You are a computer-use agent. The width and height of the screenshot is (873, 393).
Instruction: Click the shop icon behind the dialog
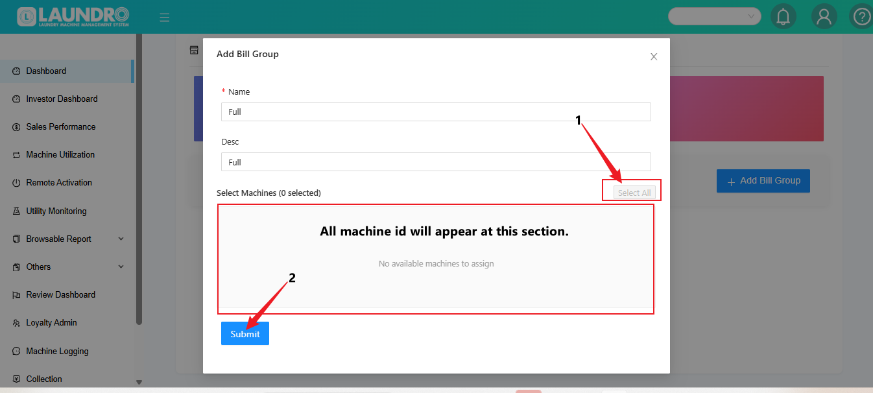tap(194, 50)
